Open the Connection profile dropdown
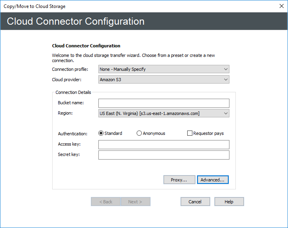The height and width of the screenshot is (228, 288). pyautogui.click(x=164, y=69)
